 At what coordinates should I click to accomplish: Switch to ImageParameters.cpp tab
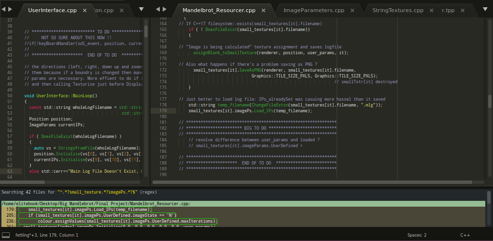point(313,10)
